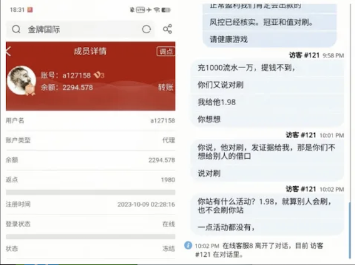Select the 账户类型 代理 row
Screen dimensions: 355x265
coord(91,140)
